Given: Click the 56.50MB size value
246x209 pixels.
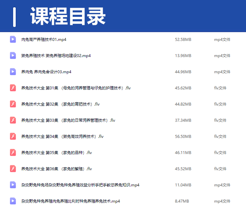Looking at the screenshot, I should [x=183, y=136].
